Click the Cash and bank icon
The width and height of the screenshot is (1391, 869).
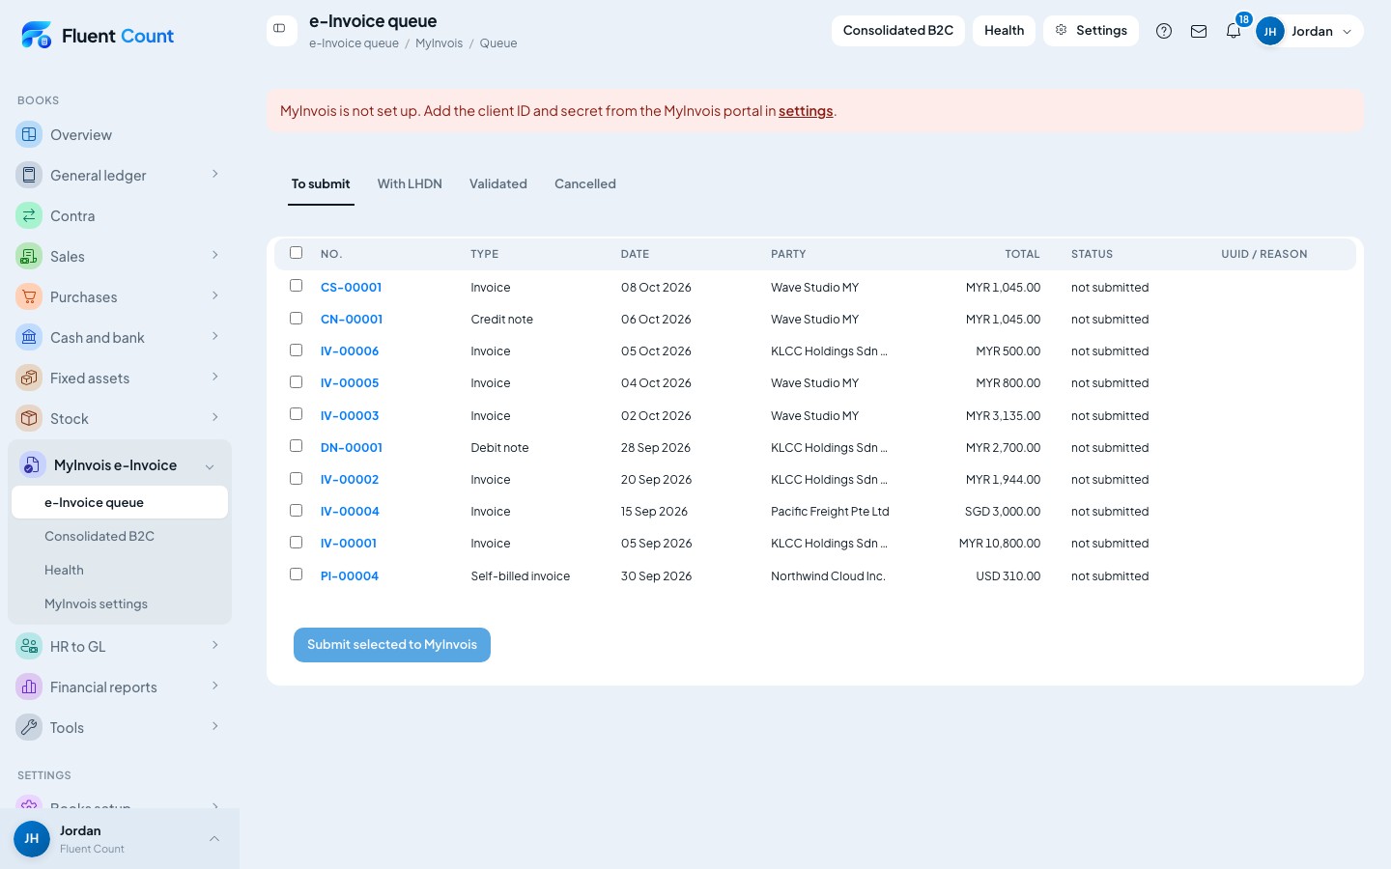pyautogui.click(x=29, y=337)
